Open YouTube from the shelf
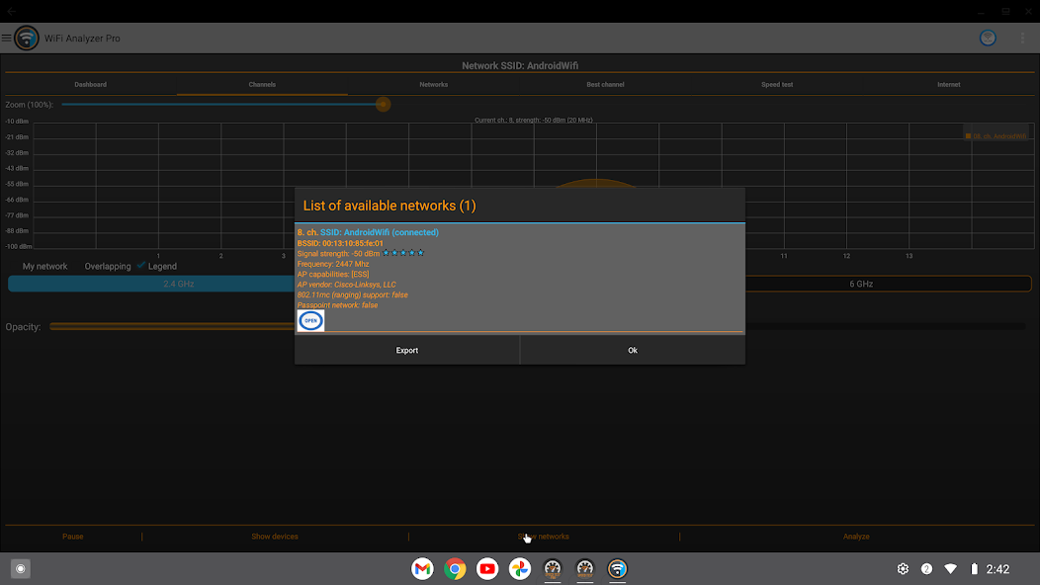This screenshot has height=585, width=1040. [x=487, y=569]
